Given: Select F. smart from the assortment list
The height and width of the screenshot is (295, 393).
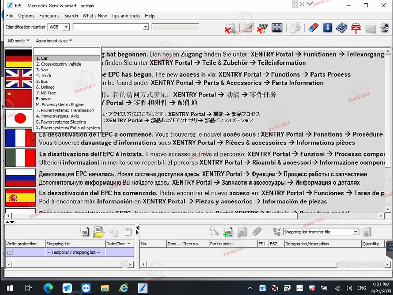Looking at the screenshot, I should pos(44,99).
